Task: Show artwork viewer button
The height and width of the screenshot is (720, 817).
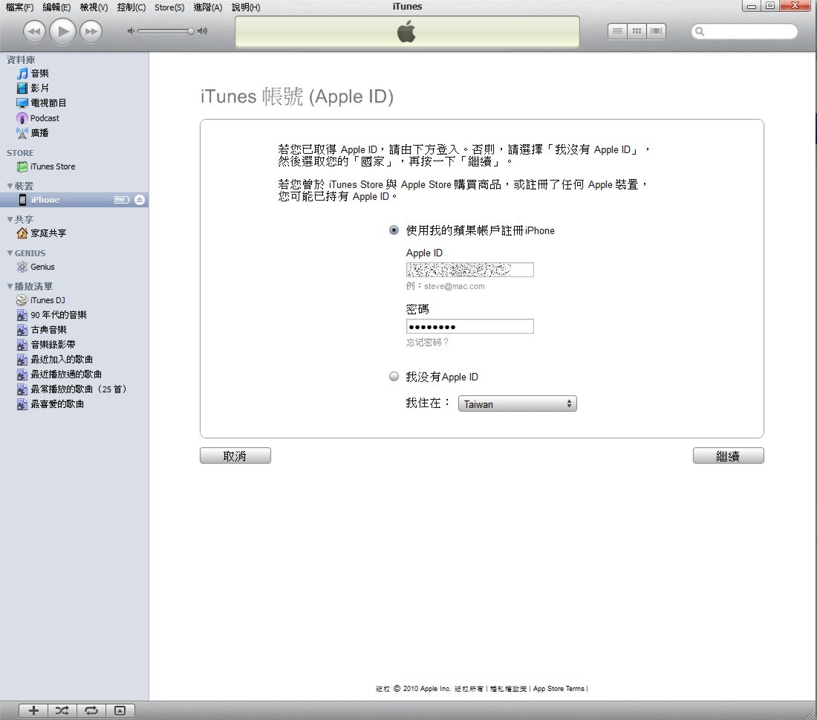Action: point(120,710)
